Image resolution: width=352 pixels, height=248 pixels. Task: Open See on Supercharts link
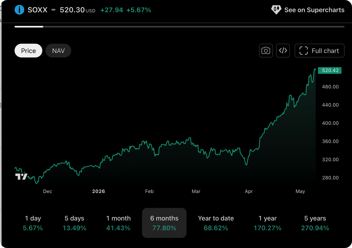tap(308, 10)
